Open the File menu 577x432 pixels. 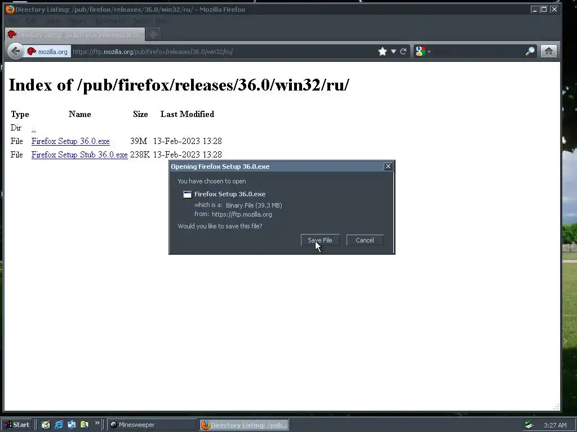(x=14, y=21)
